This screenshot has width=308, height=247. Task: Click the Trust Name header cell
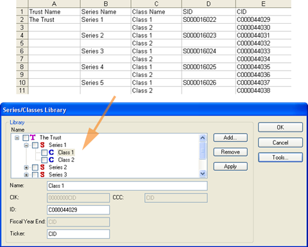click(x=54, y=12)
